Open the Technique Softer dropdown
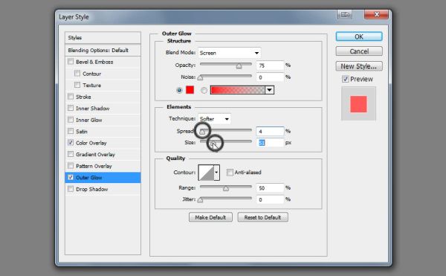This screenshot has width=446, height=276. click(215, 118)
